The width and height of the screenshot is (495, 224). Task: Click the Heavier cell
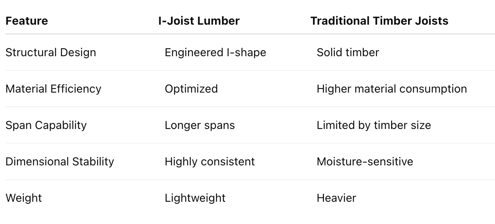[336, 198]
